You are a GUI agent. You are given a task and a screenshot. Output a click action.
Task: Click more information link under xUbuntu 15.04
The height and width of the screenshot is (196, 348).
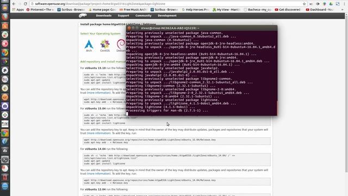[x=98, y=133]
